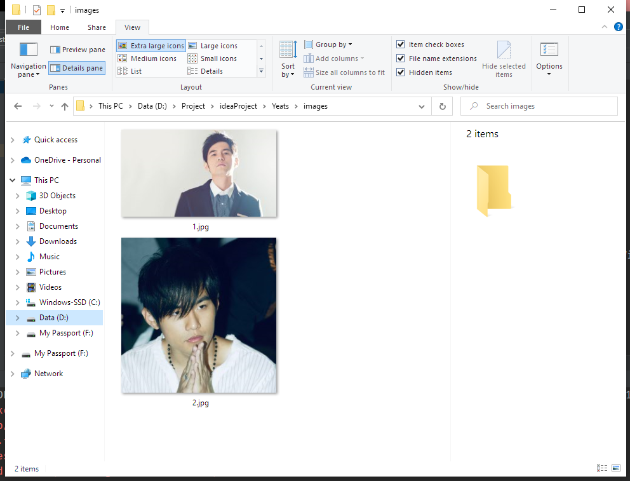This screenshot has width=630, height=481.
Task: Click Add columns button
Action: click(x=334, y=58)
